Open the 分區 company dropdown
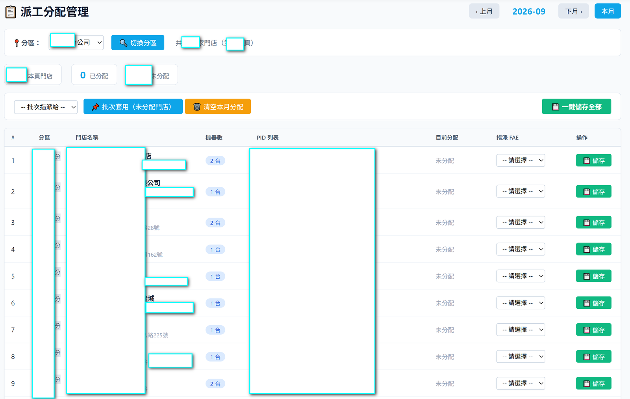The height and width of the screenshot is (399, 630). click(x=76, y=43)
